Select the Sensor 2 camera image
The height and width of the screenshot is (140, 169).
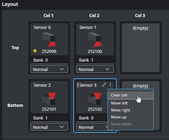(x=49, y=99)
